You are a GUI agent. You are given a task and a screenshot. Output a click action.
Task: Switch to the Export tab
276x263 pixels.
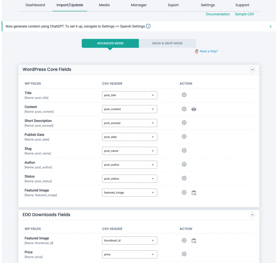click(x=173, y=5)
